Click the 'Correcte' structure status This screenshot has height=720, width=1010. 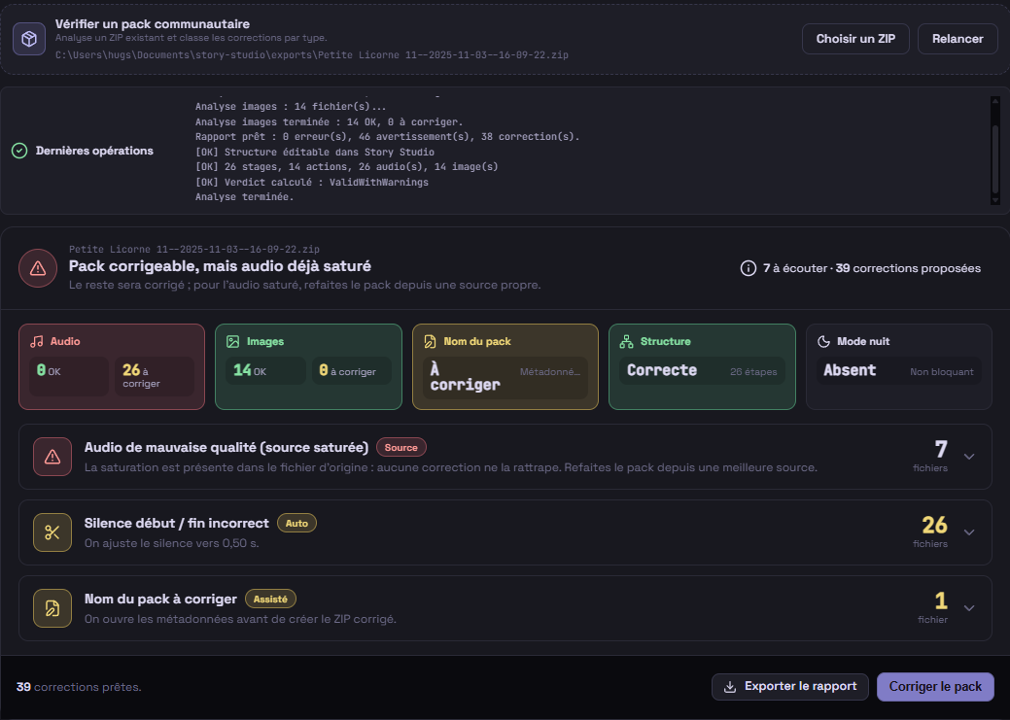(x=662, y=370)
